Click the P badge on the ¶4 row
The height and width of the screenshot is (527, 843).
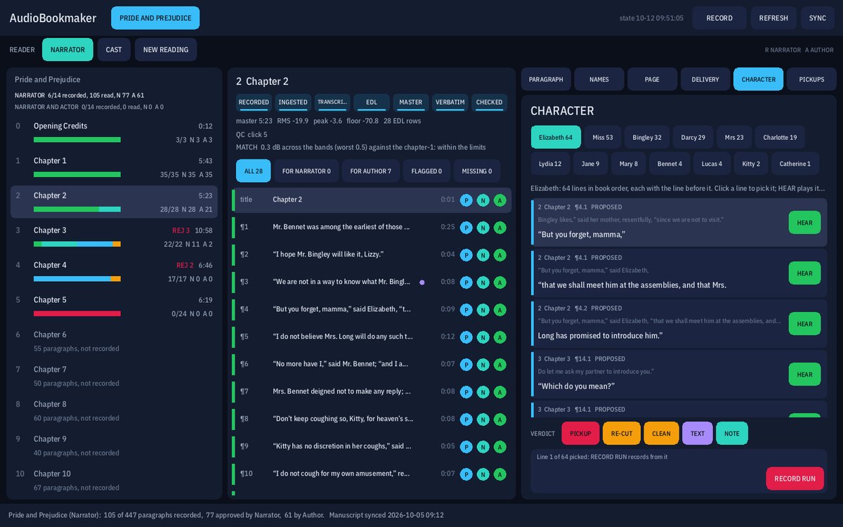point(466,310)
